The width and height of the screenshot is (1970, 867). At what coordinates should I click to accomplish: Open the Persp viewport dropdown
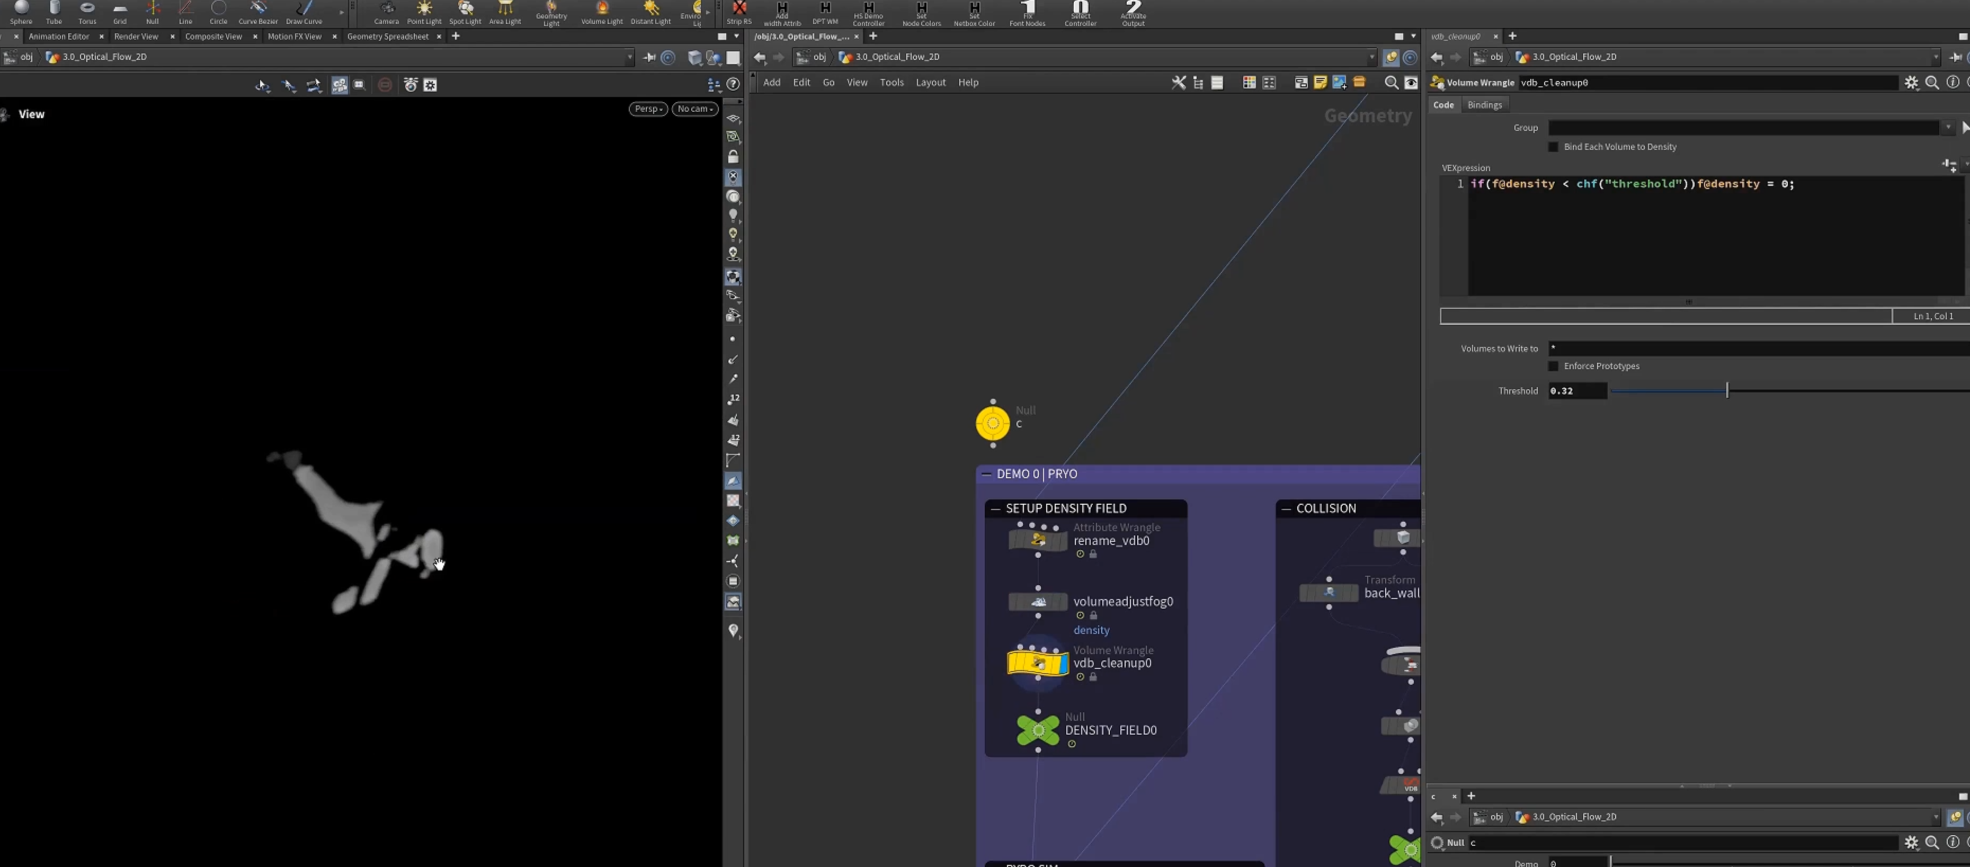coord(648,109)
